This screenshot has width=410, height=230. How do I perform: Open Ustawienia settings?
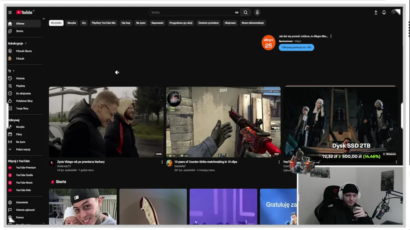[x=24, y=203]
